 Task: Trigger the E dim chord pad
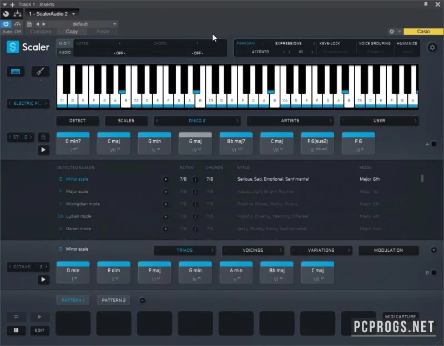(114, 273)
